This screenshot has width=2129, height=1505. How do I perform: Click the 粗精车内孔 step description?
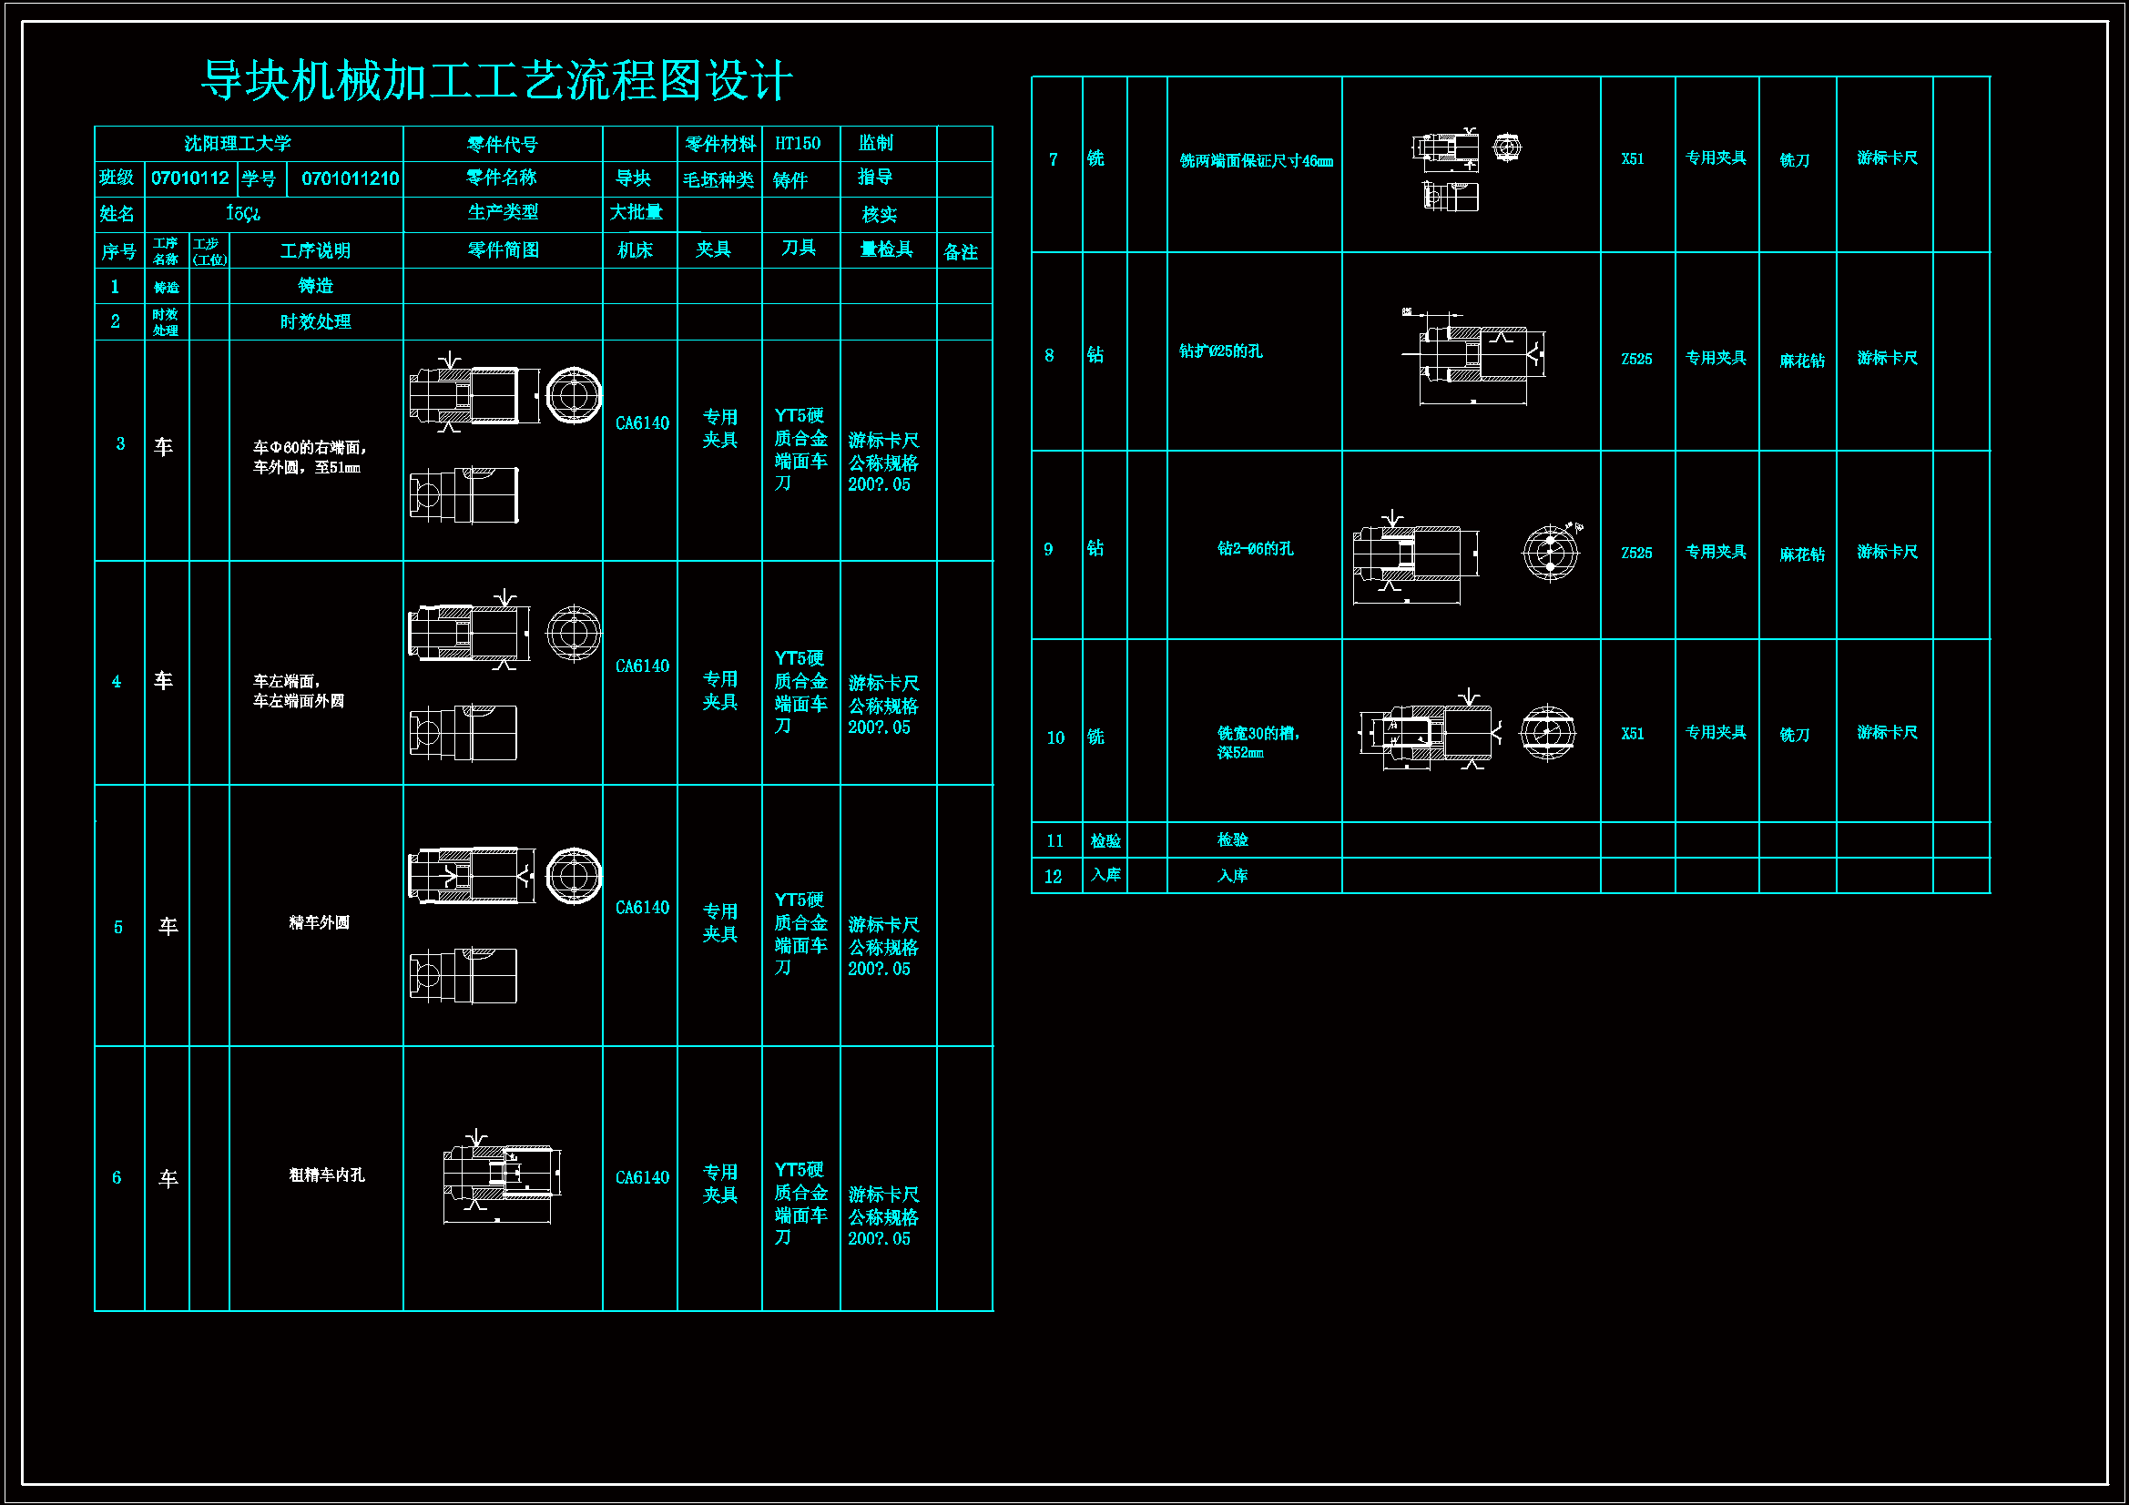click(326, 1175)
